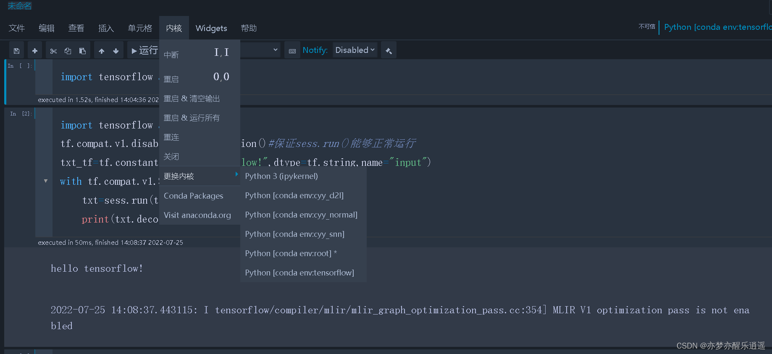The height and width of the screenshot is (354, 772).
Task: Move selected cell up arrow
Action: coord(101,51)
